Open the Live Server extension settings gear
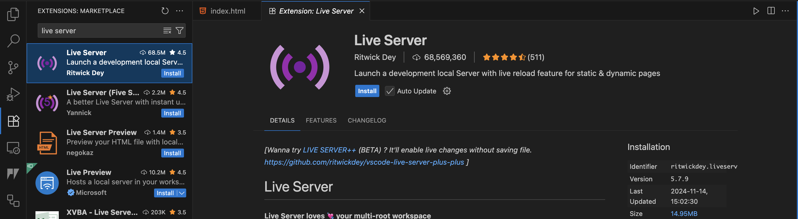798x219 pixels. (446, 91)
